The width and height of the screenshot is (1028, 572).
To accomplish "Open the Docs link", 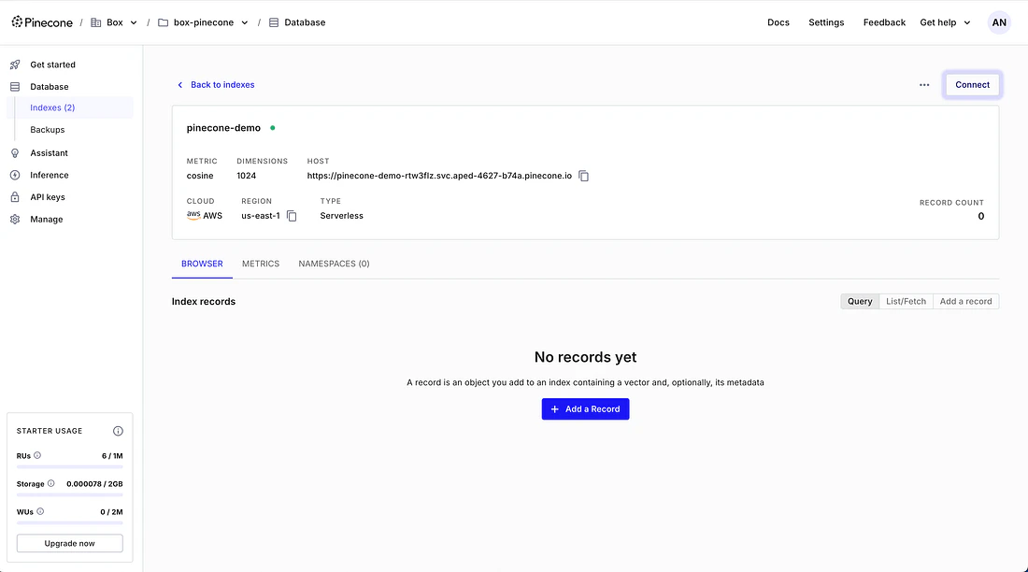I will point(778,22).
